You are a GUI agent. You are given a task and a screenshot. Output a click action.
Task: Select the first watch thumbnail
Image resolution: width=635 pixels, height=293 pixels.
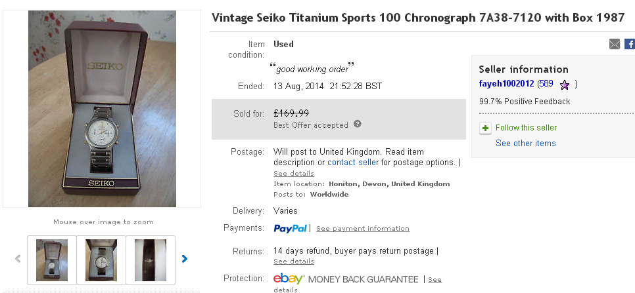[x=52, y=260]
